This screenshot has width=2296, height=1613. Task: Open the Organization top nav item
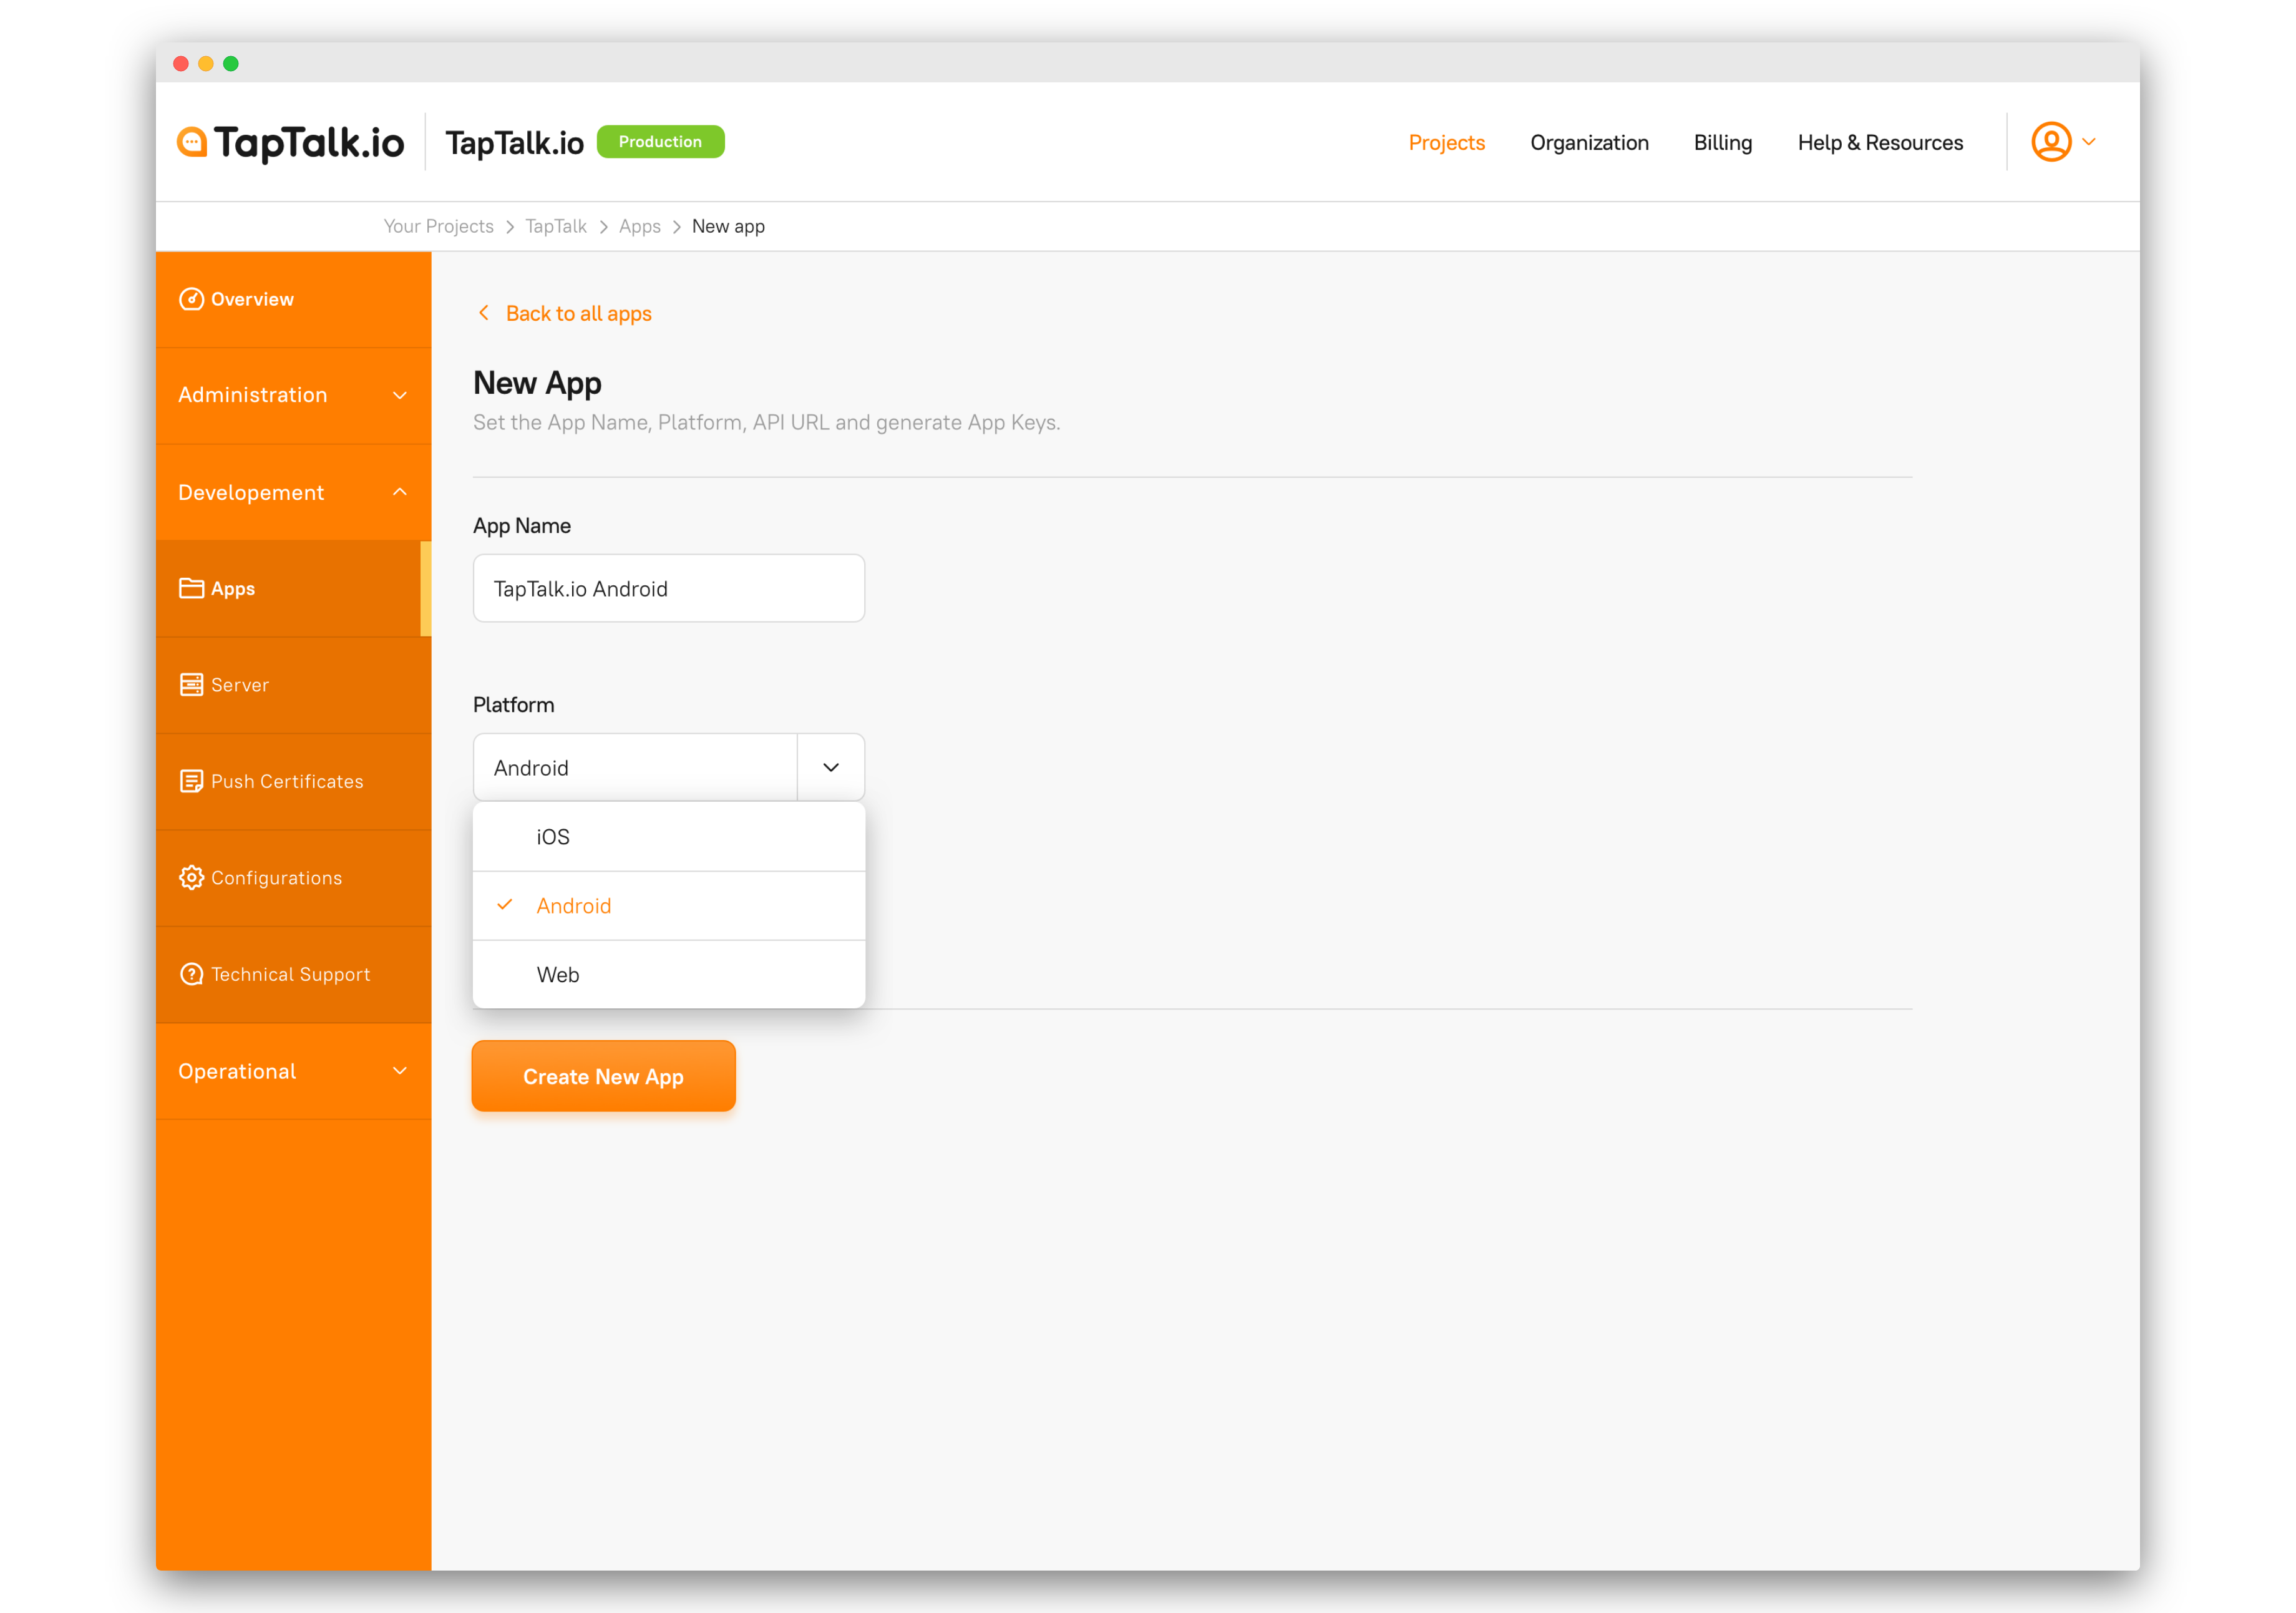pos(1589,142)
